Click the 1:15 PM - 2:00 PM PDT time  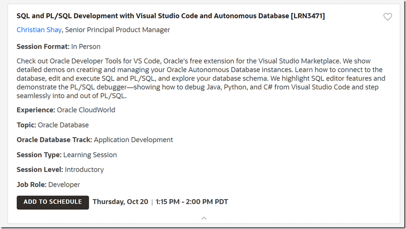pos(192,202)
